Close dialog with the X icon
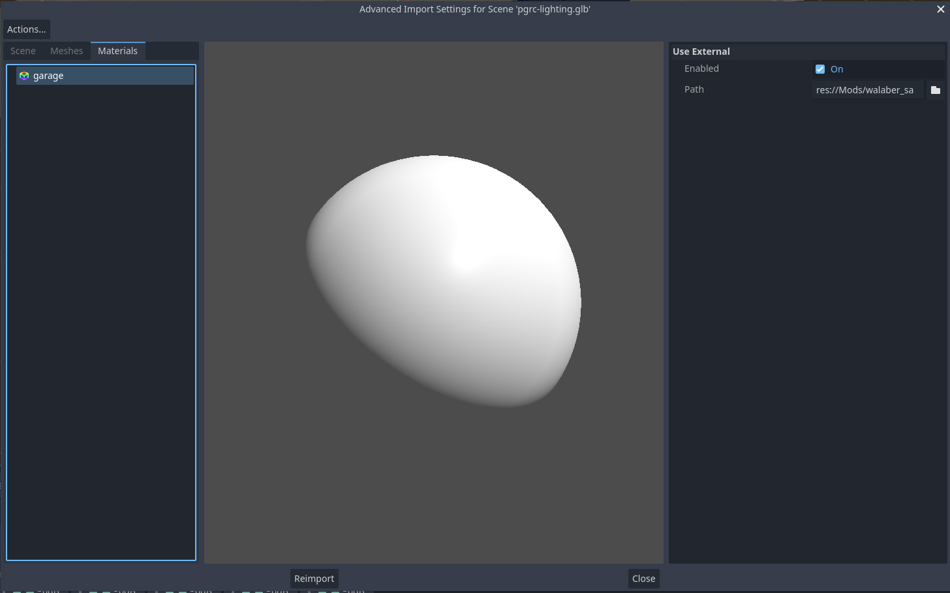This screenshot has width=950, height=593. click(940, 9)
